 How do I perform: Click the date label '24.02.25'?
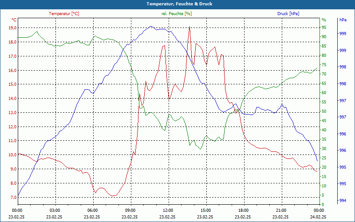pos(318,217)
